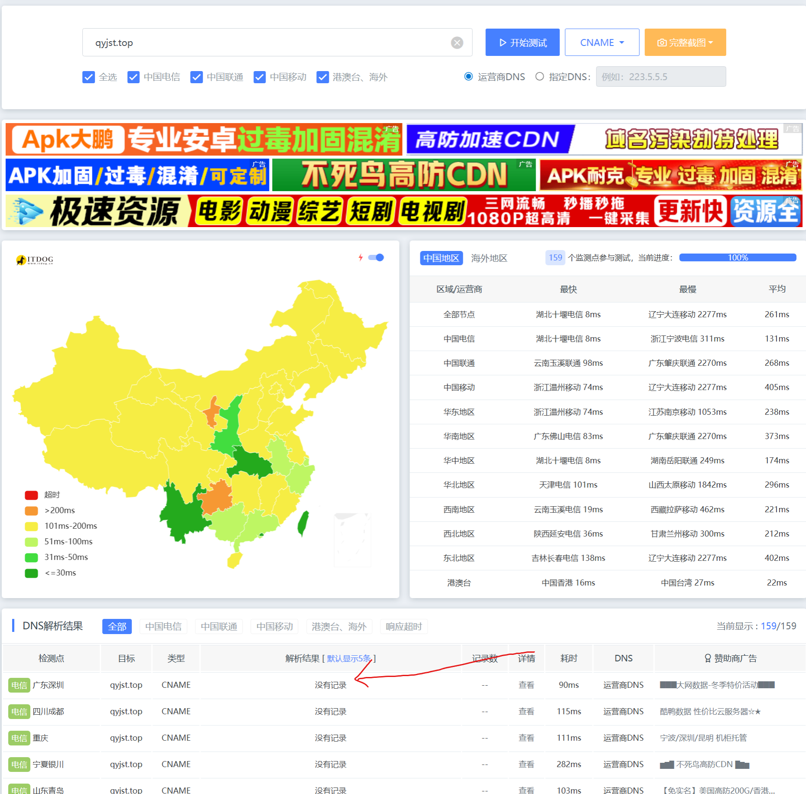Click the 电信 badge for 广东深圳

(x=19, y=685)
